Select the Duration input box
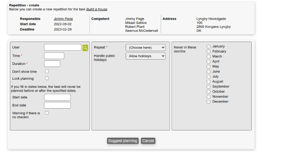 (x=52, y=64)
